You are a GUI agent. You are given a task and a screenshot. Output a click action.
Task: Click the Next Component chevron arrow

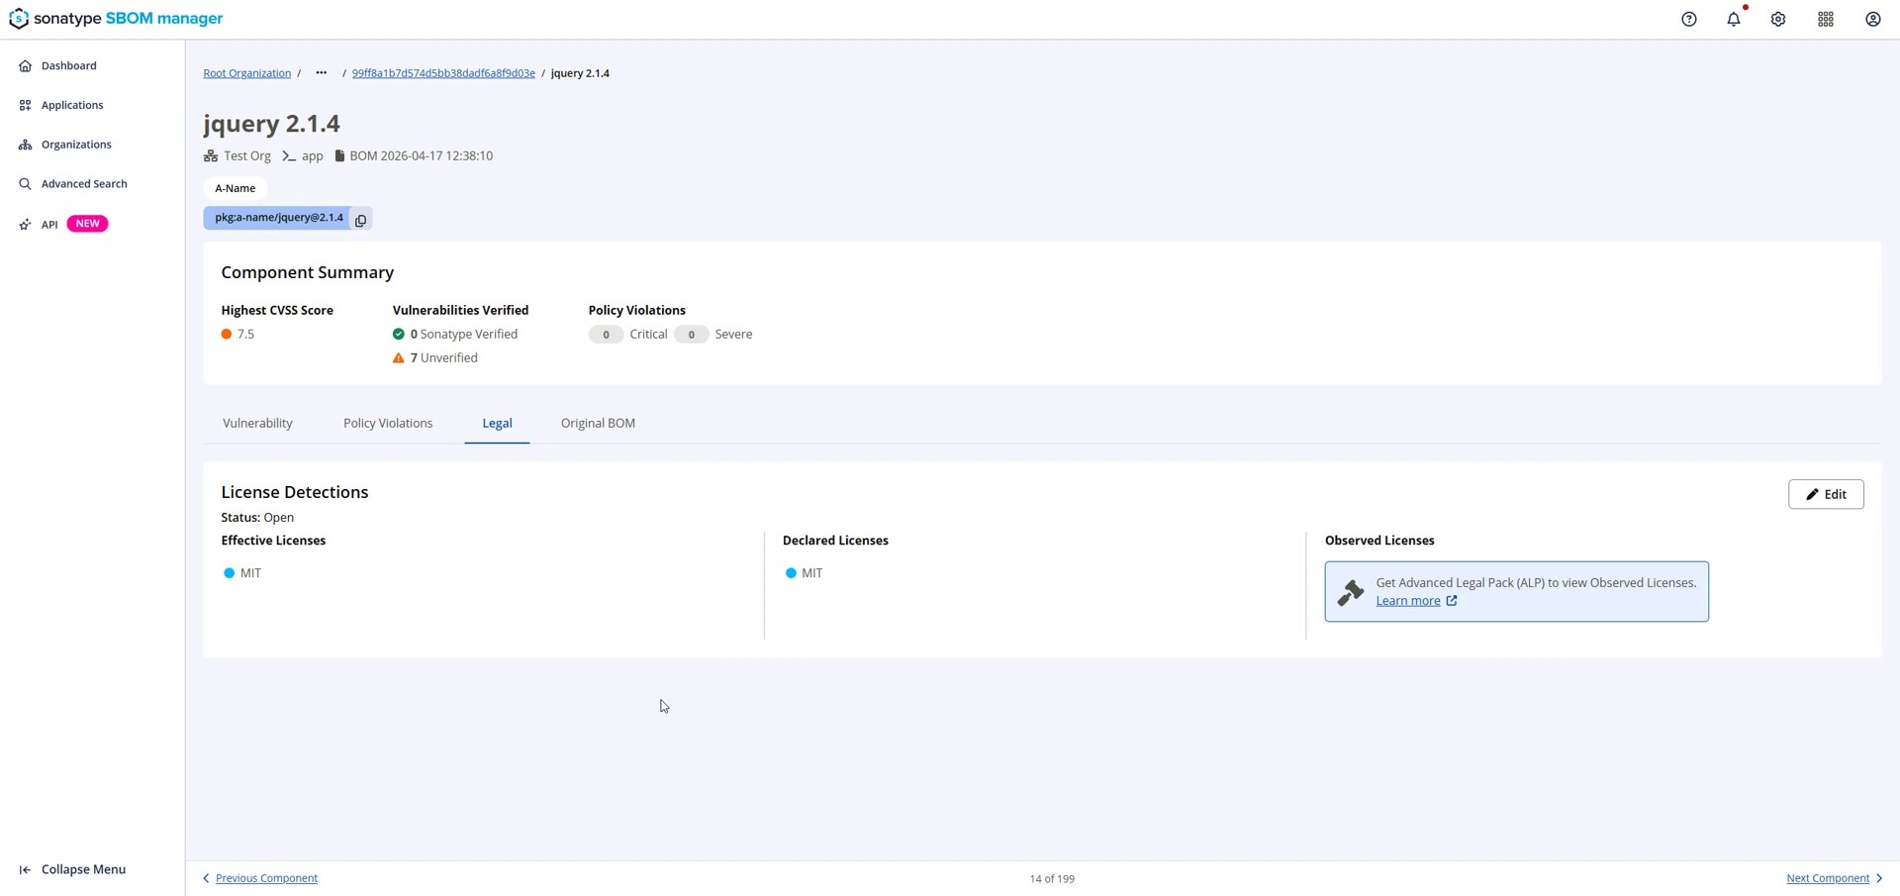1879,879
